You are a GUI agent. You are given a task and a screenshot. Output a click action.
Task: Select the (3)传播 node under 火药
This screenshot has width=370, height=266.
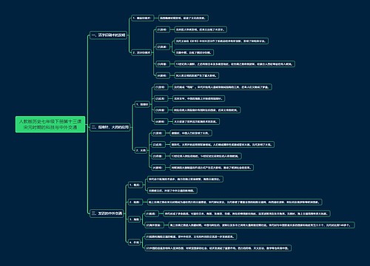158,156
